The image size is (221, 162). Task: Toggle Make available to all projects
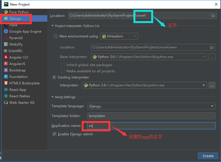click(x=63, y=71)
